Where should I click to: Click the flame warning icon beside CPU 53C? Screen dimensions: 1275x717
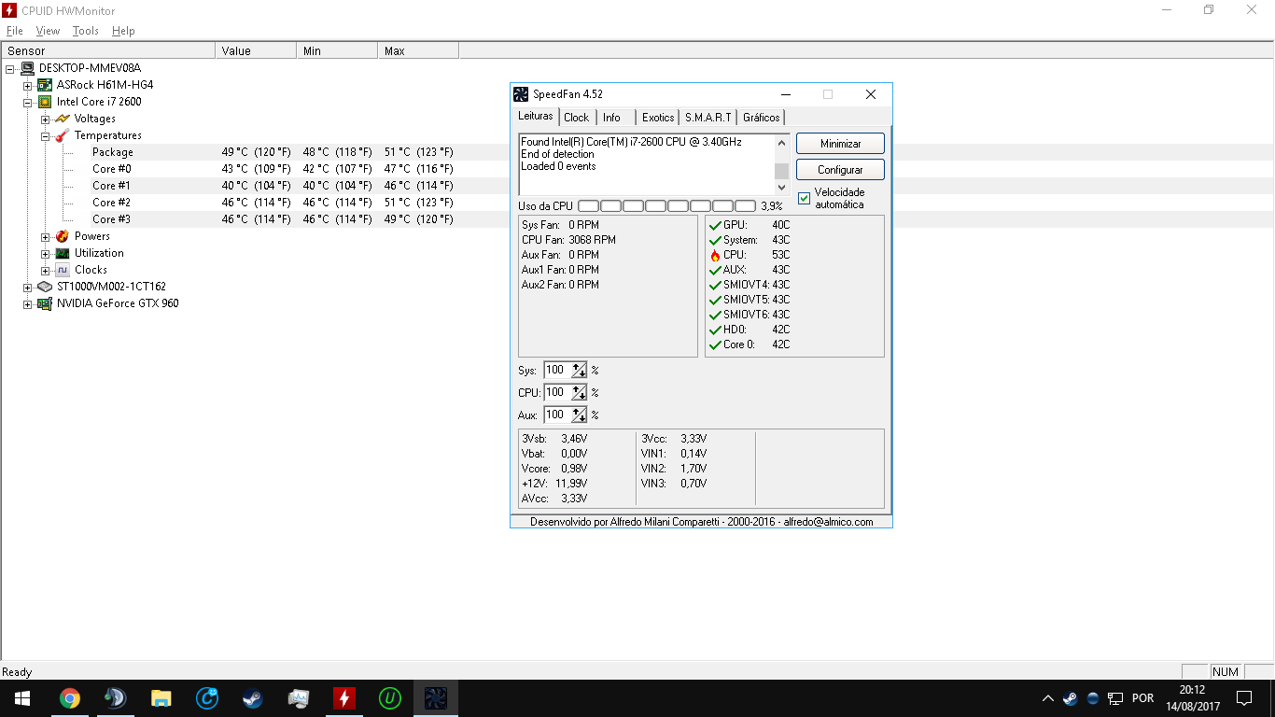(x=715, y=255)
